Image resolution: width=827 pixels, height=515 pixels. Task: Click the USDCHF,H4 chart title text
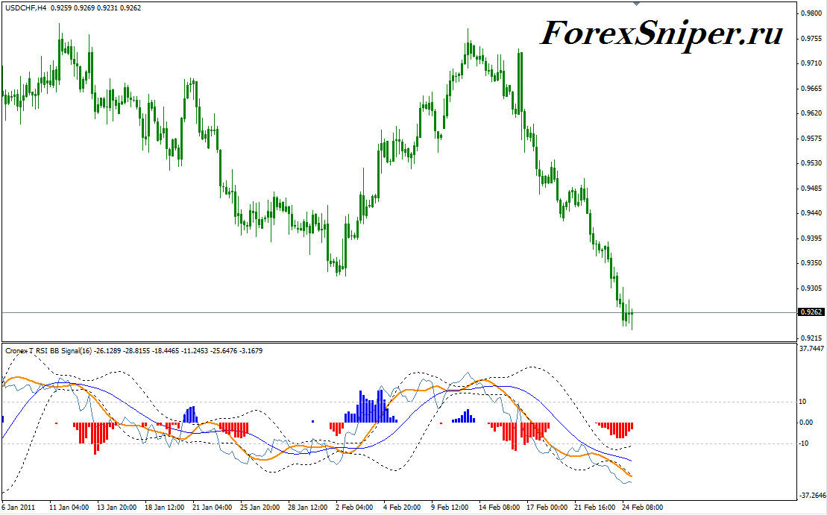tap(25, 8)
